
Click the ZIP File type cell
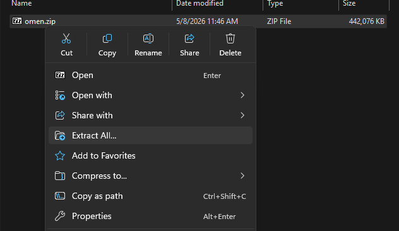coord(279,21)
